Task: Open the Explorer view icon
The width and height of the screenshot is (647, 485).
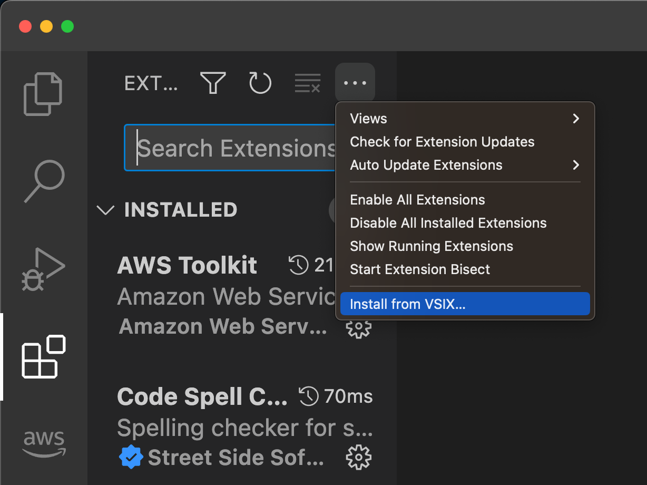Action: click(x=43, y=94)
